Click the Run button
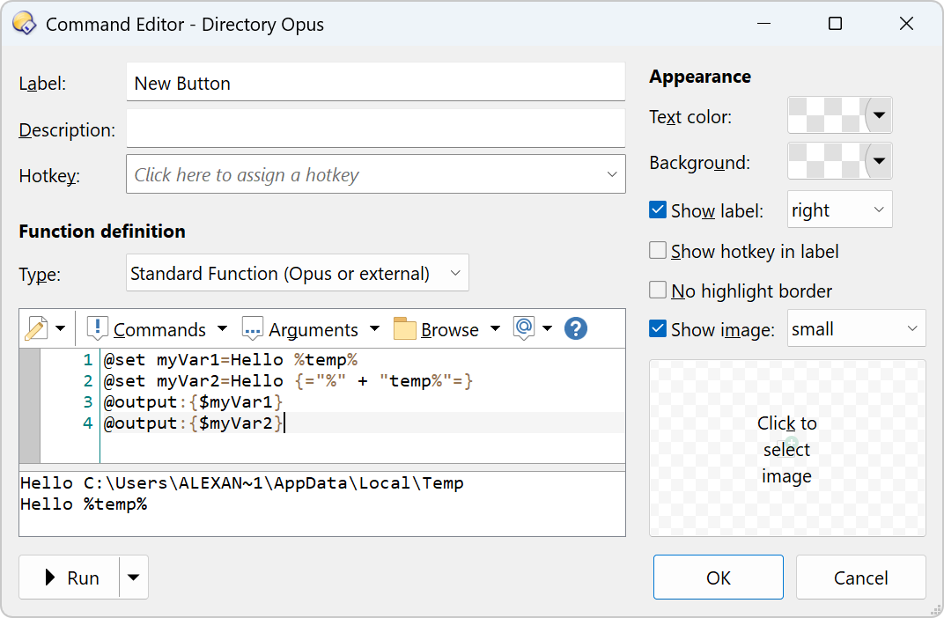The height and width of the screenshot is (618, 944). pos(70,578)
